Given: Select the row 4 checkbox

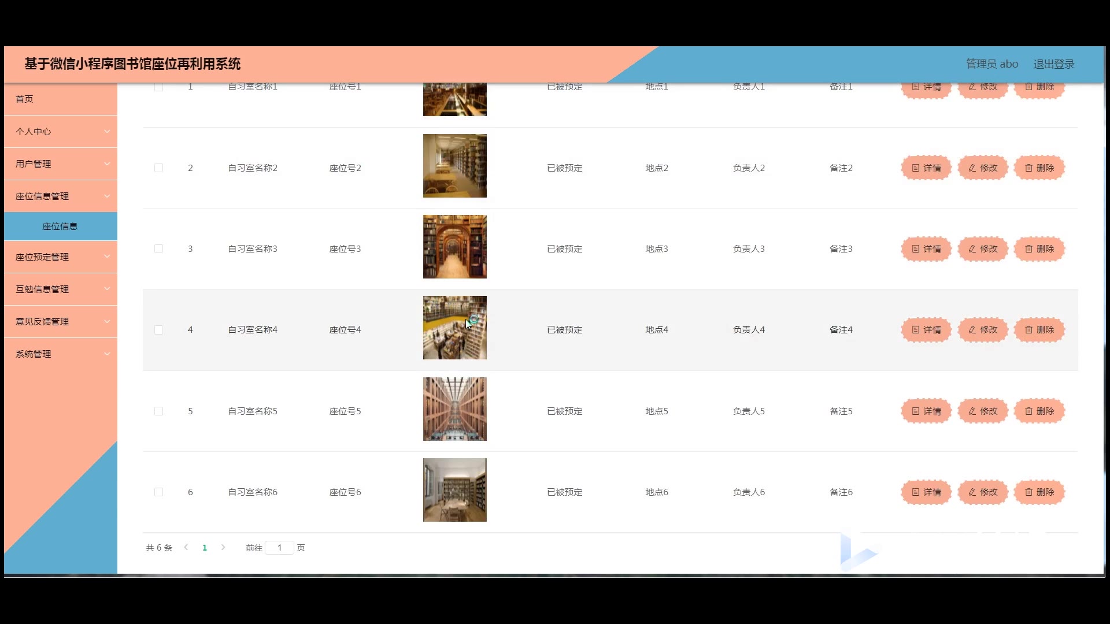Looking at the screenshot, I should click(x=158, y=330).
